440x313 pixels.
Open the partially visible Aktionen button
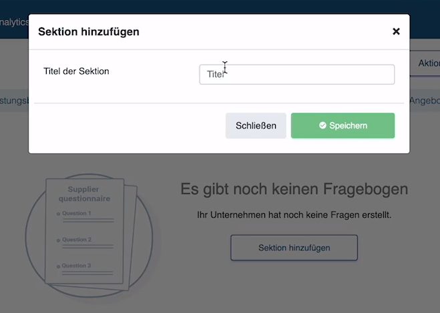tap(427, 63)
